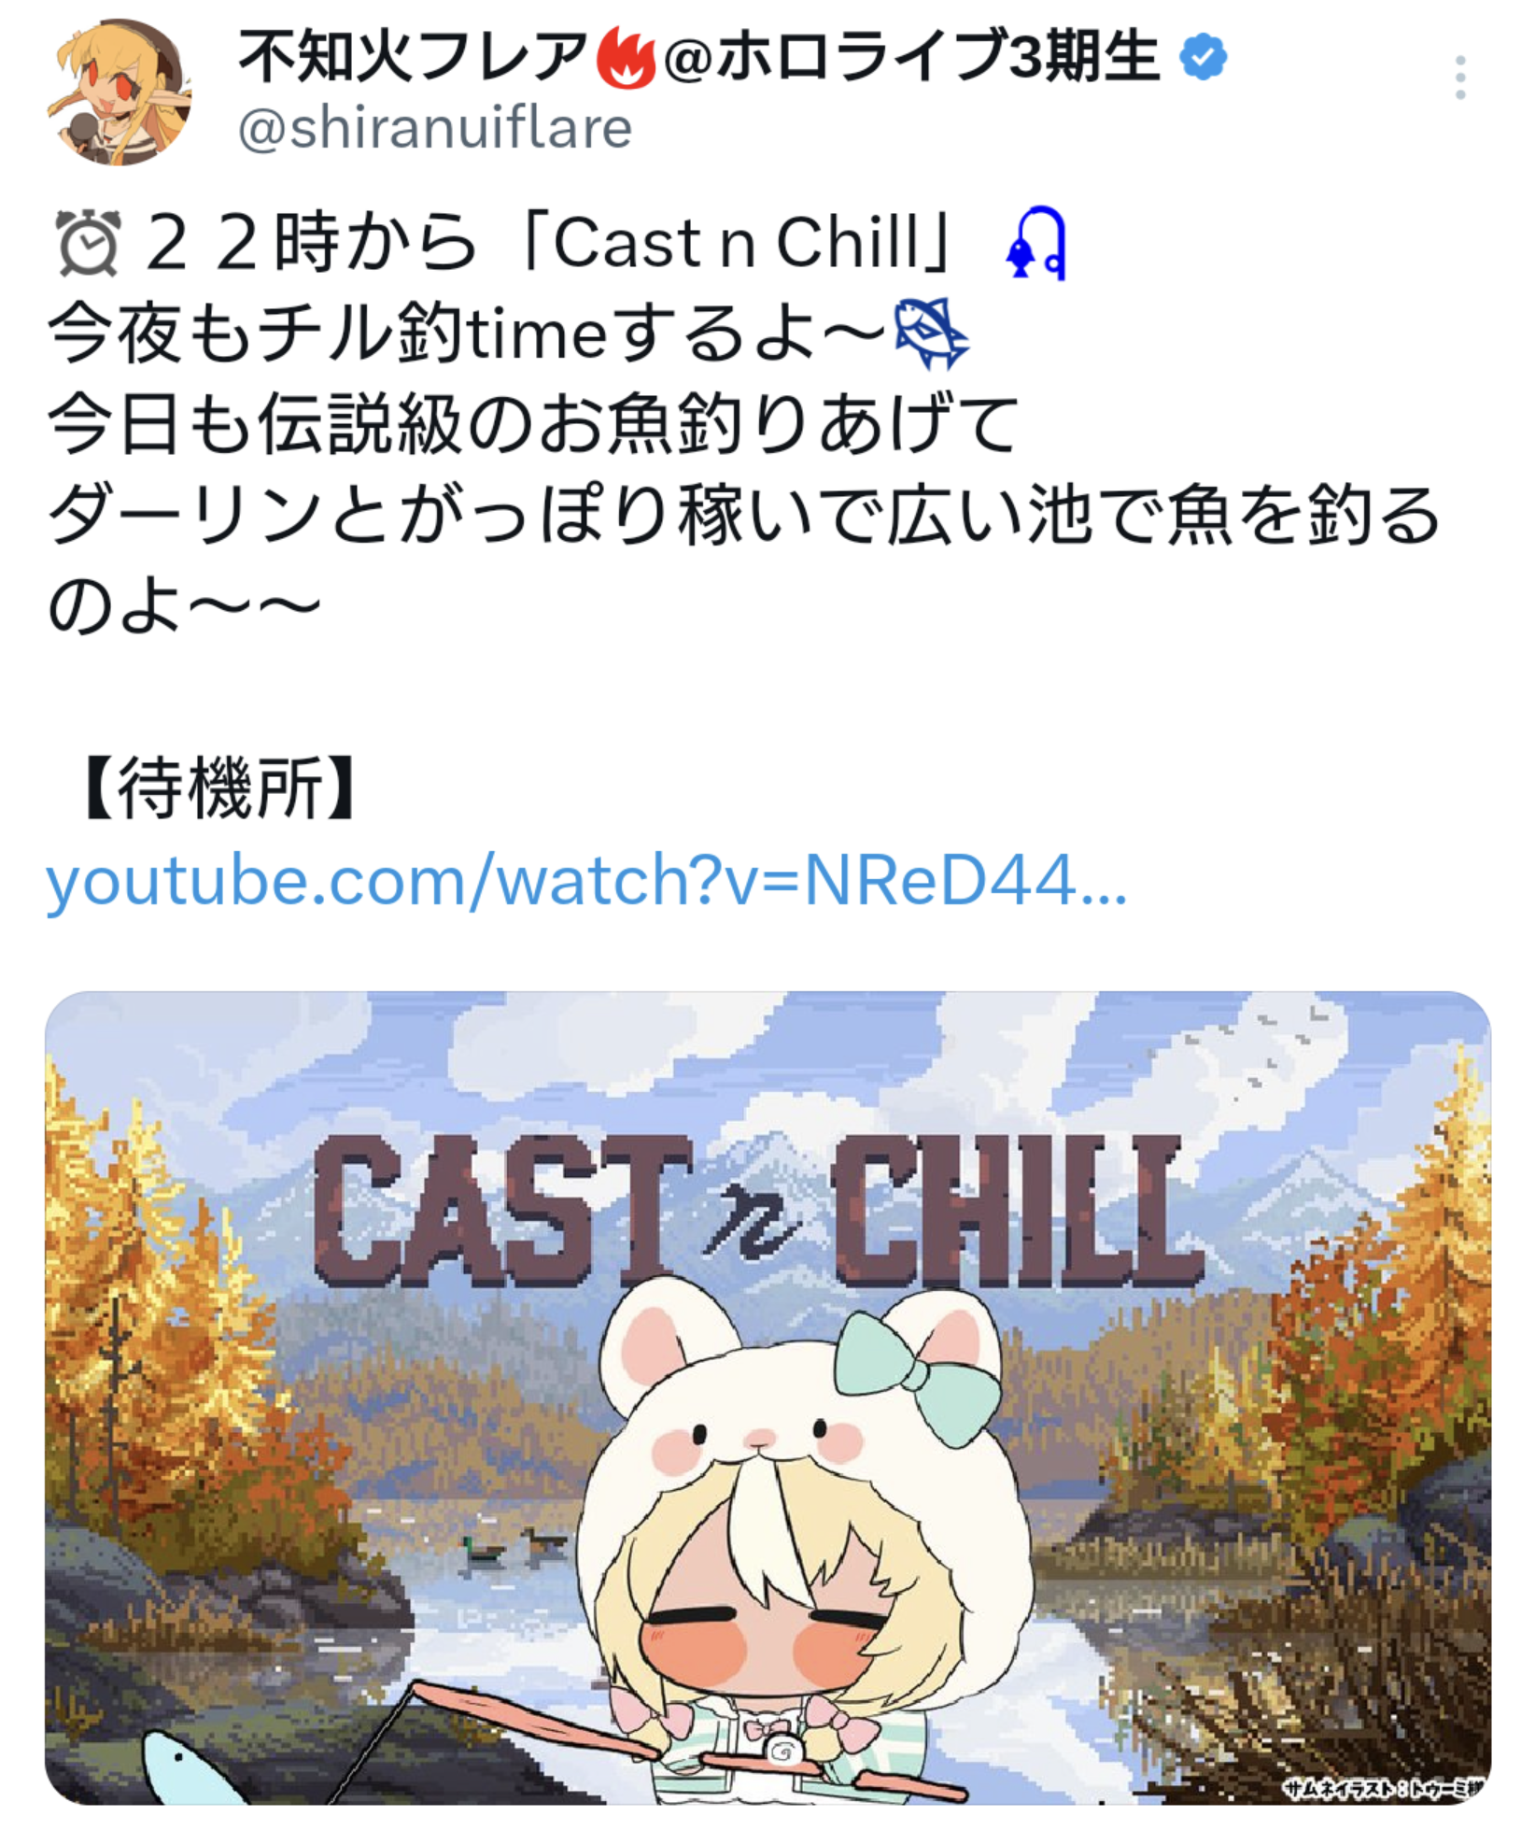Click the alarm clock emoji
Image resolution: width=1535 pixels, height=1830 pixels.
pyautogui.click(x=88, y=244)
